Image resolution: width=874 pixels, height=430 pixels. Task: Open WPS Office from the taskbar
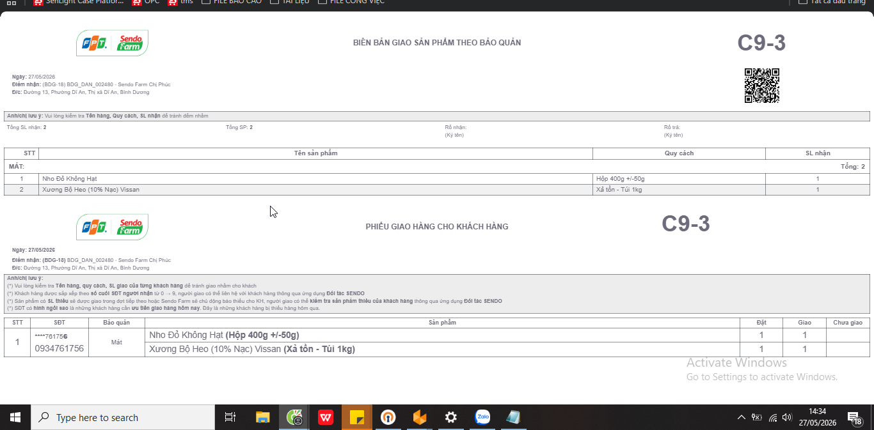pos(326,417)
